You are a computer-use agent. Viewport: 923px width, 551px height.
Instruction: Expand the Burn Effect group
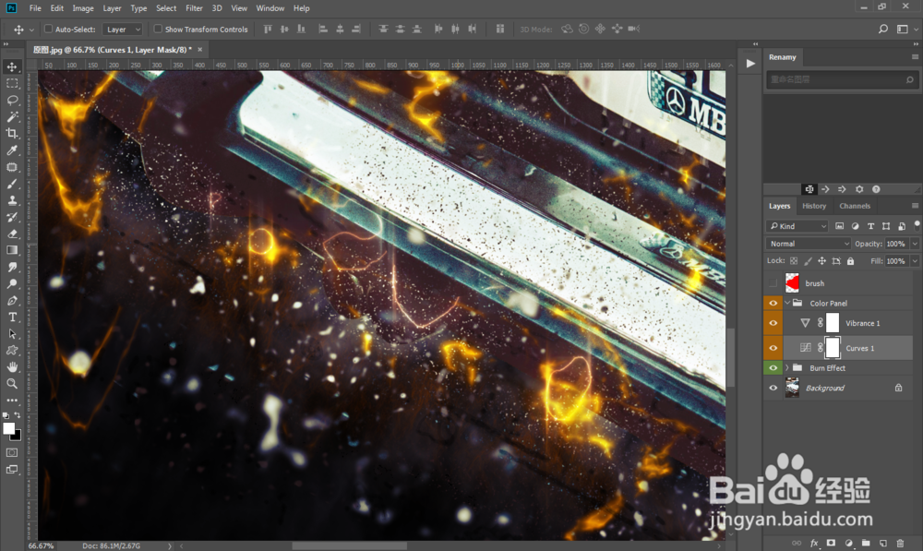pos(787,368)
